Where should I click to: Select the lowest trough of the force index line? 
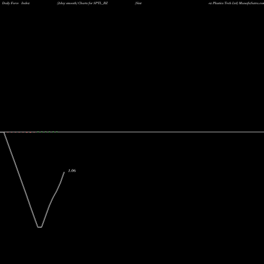(x=40, y=227)
